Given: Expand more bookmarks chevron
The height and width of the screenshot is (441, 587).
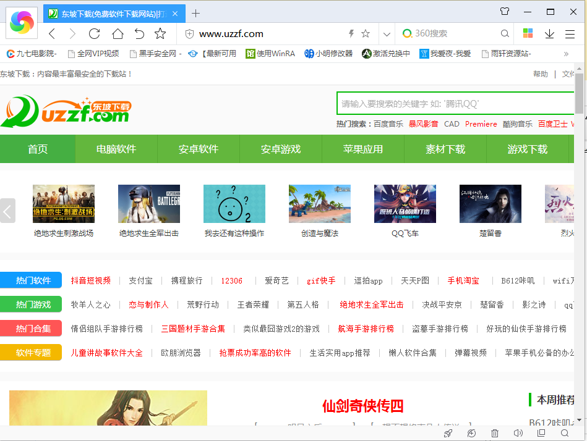Looking at the screenshot, I should tap(566, 54).
